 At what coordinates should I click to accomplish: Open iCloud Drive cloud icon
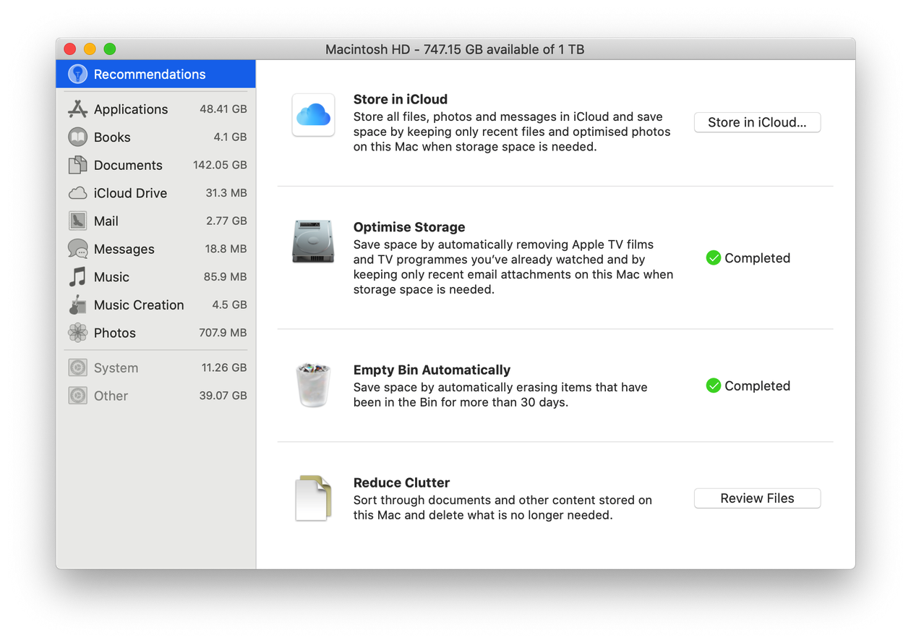pos(77,193)
